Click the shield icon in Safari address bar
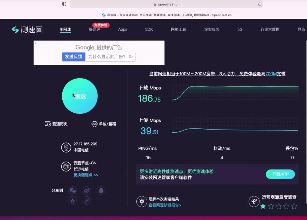This screenshot has height=220, width=307. tap(64, 4)
